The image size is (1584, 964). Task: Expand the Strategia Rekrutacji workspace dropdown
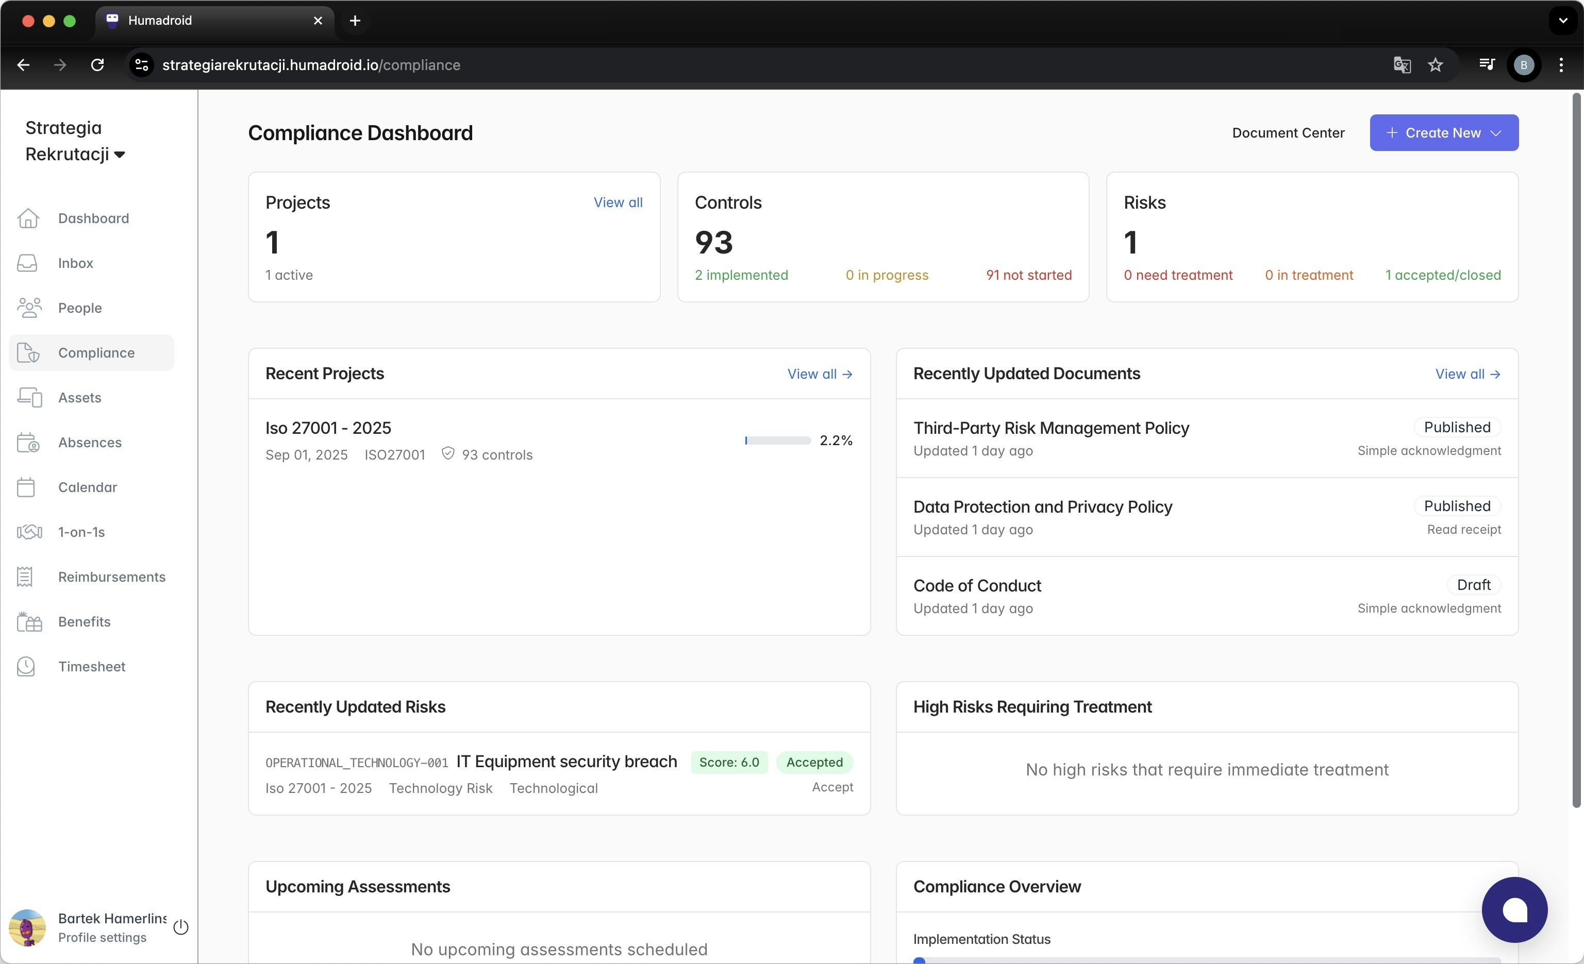pyautogui.click(x=120, y=154)
